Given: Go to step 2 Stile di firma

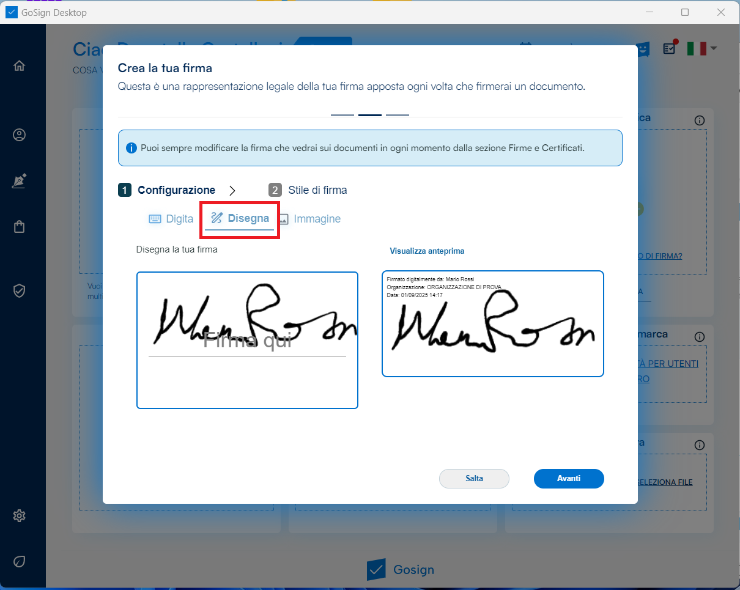Looking at the screenshot, I should (x=308, y=190).
